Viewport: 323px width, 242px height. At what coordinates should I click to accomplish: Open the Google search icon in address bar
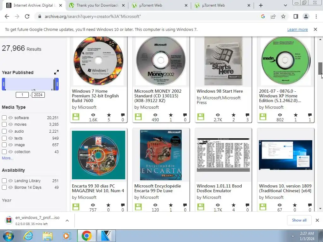coord(263,16)
